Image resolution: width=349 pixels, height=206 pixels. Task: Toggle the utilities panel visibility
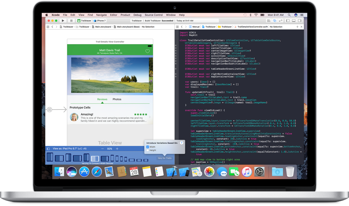[300, 21]
